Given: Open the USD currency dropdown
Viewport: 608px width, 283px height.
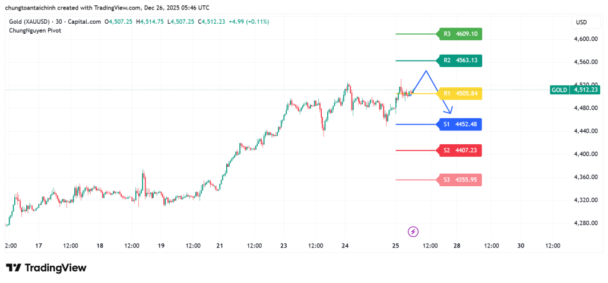Looking at the screenshot, I should coord(581,23).
